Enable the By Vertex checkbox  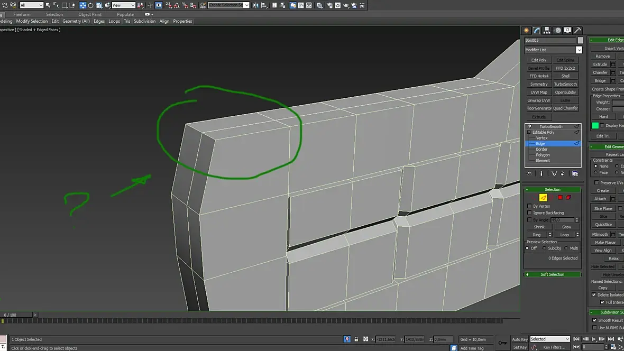click(x=530, y=206)
